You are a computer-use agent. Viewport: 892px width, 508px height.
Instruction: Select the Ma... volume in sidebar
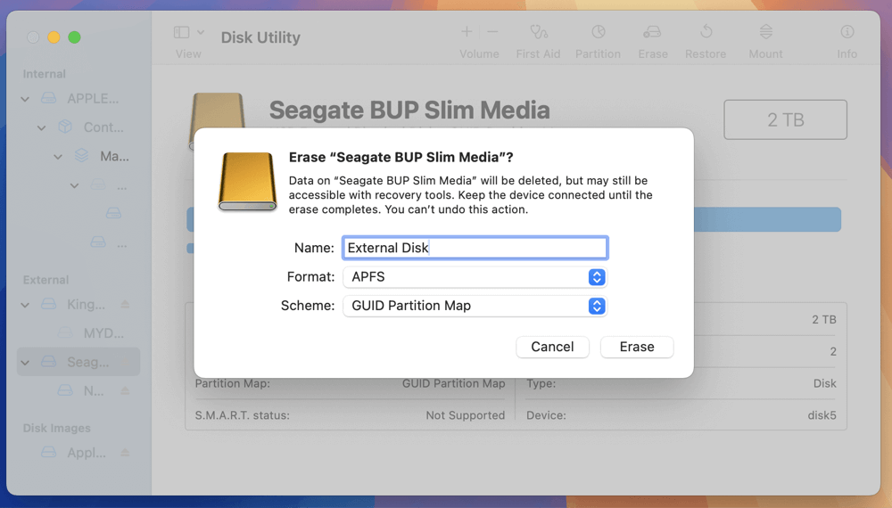78,156
